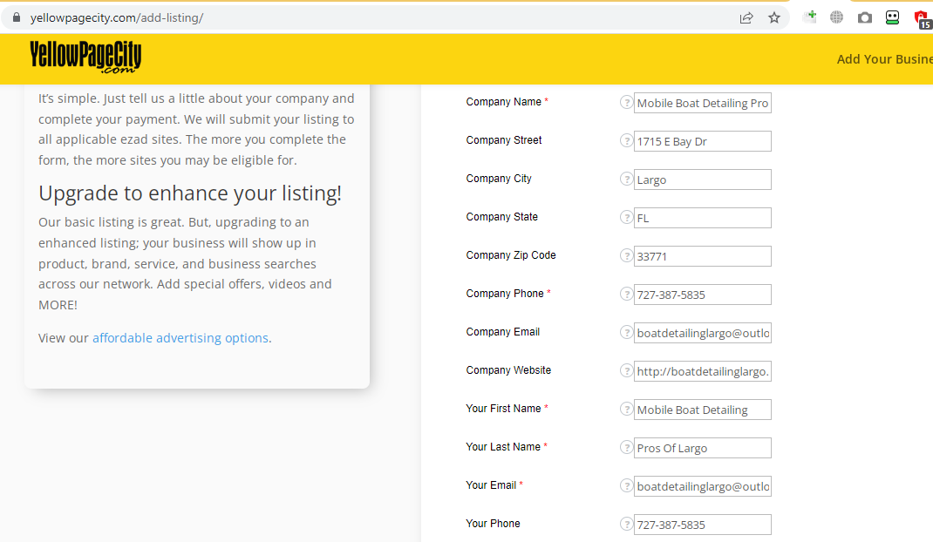Bookmark this page with the star icon
Image resolution: width=933 pixels, height=542 pixels.
pos(774,17)
